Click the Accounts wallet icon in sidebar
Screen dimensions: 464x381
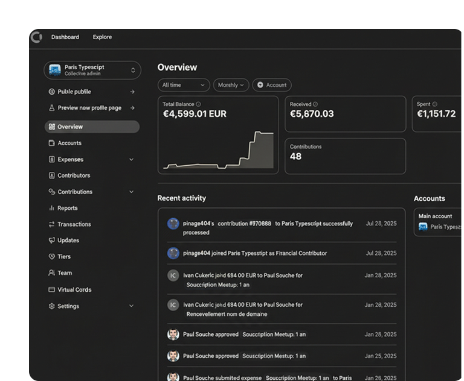point(52,143)
